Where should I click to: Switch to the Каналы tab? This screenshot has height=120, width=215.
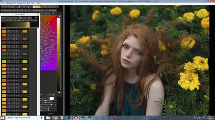click(x=5, y=10)
